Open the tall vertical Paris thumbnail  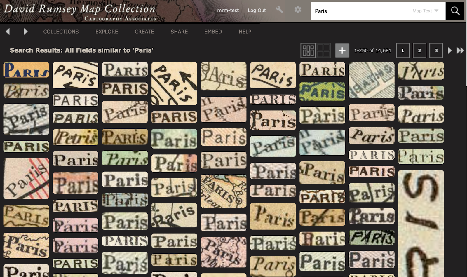click(421, 224)
